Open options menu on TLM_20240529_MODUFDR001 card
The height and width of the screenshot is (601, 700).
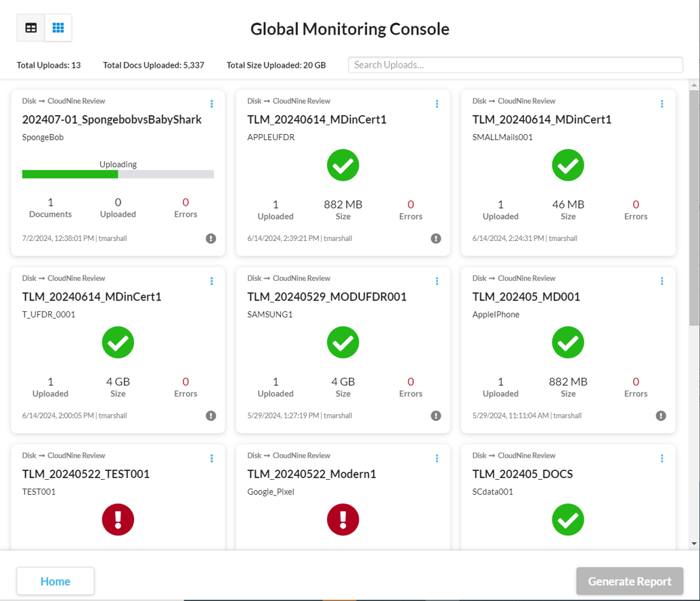click(437, 281)
